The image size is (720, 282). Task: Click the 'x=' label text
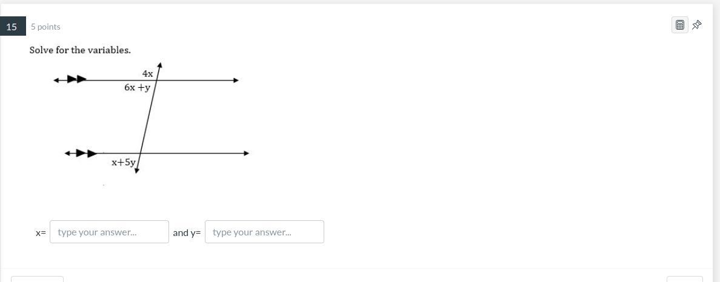tap(41, 232)
